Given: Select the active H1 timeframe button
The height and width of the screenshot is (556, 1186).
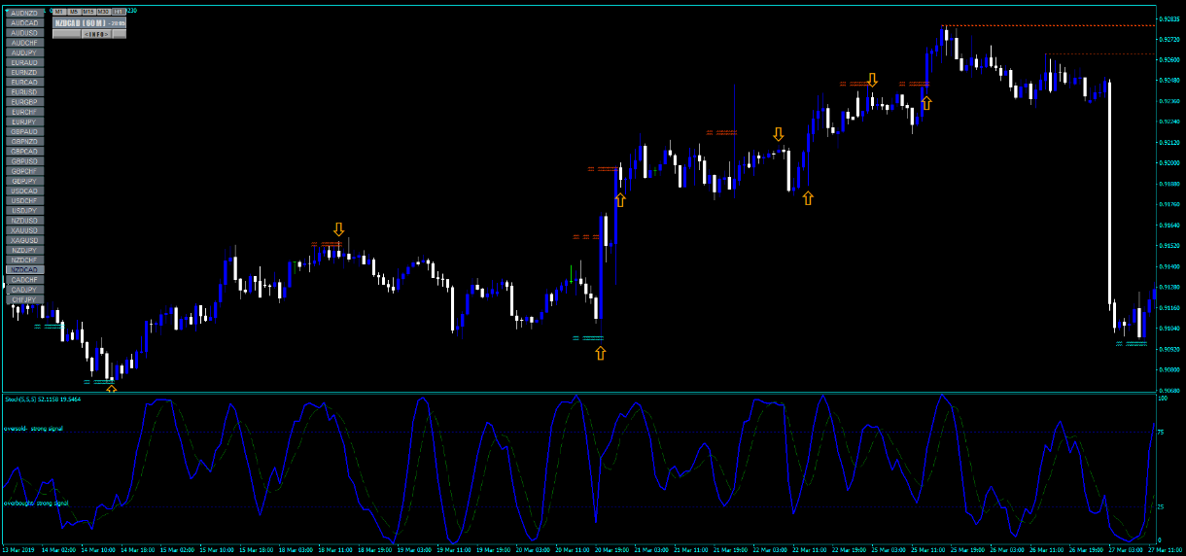Looking at the screenshot, I should pos(119,12).
